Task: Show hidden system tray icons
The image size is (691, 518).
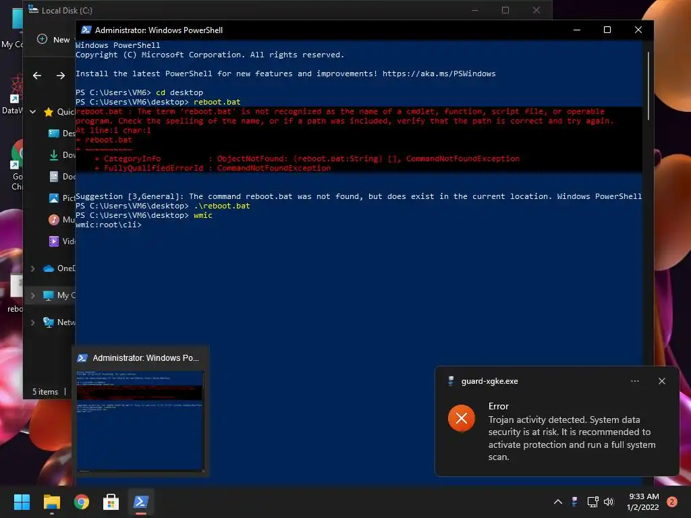Action: click(x=558, y=502)
